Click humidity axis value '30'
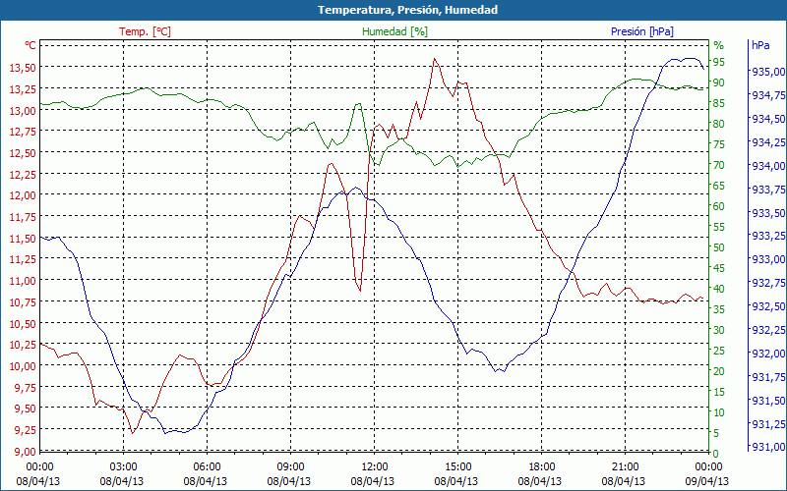 pos(719,330)
